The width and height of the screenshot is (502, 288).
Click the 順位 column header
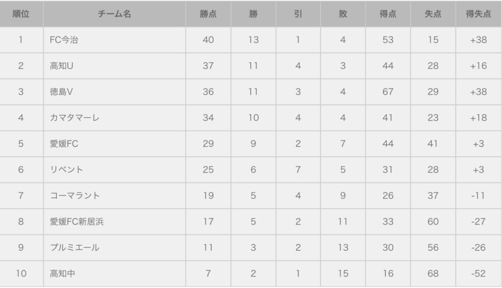click(x=21, y=14)
